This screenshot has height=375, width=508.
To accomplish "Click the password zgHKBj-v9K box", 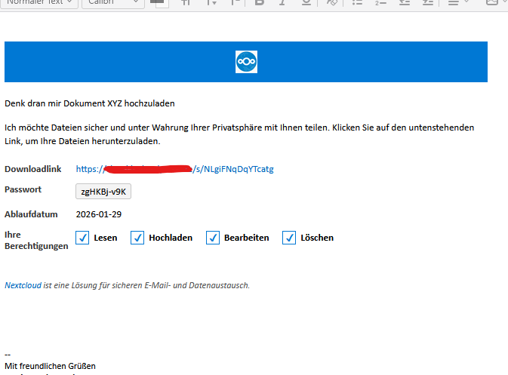I will click(x=104, y=192).
